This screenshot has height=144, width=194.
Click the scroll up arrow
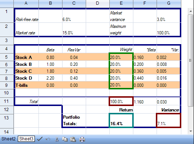pos(191,11)
